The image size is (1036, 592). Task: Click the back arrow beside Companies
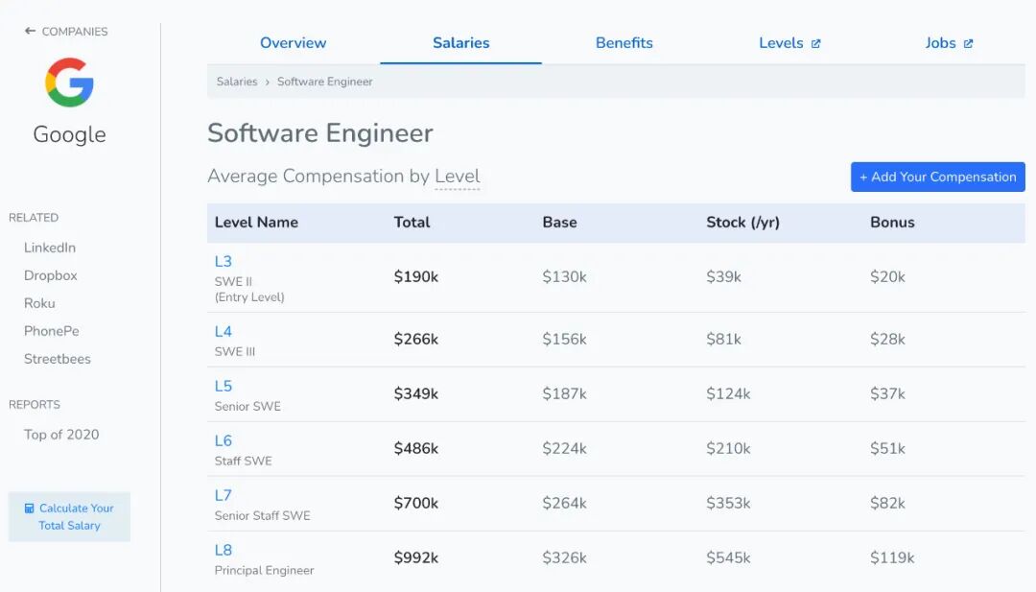[x=30, y=31]
